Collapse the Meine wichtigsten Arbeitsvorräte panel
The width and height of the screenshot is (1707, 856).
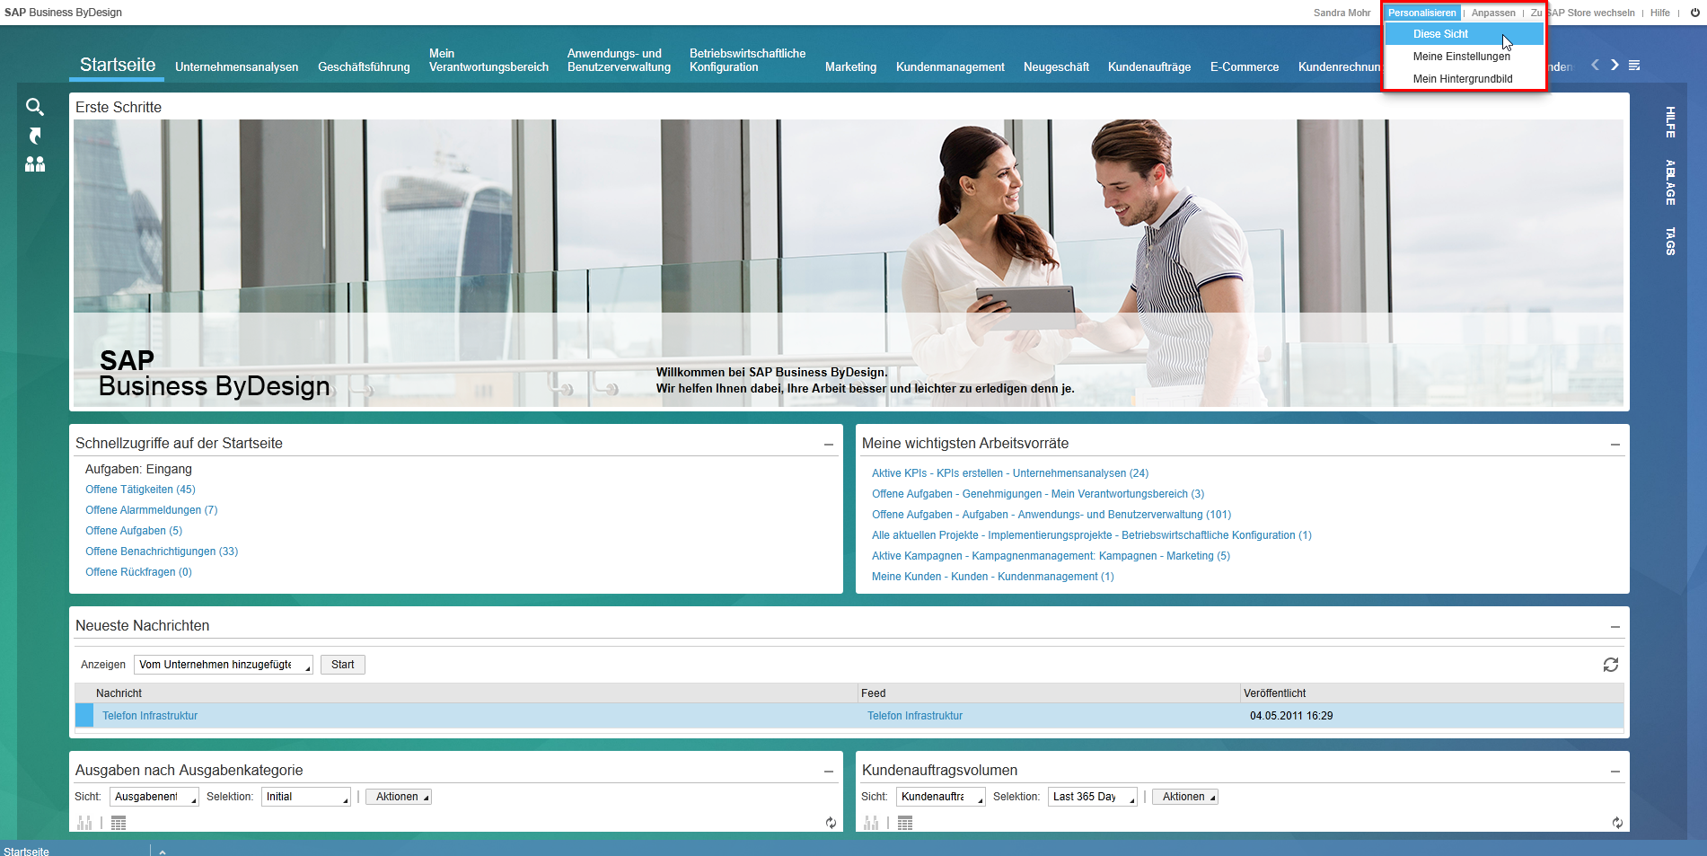[1615, 444]
